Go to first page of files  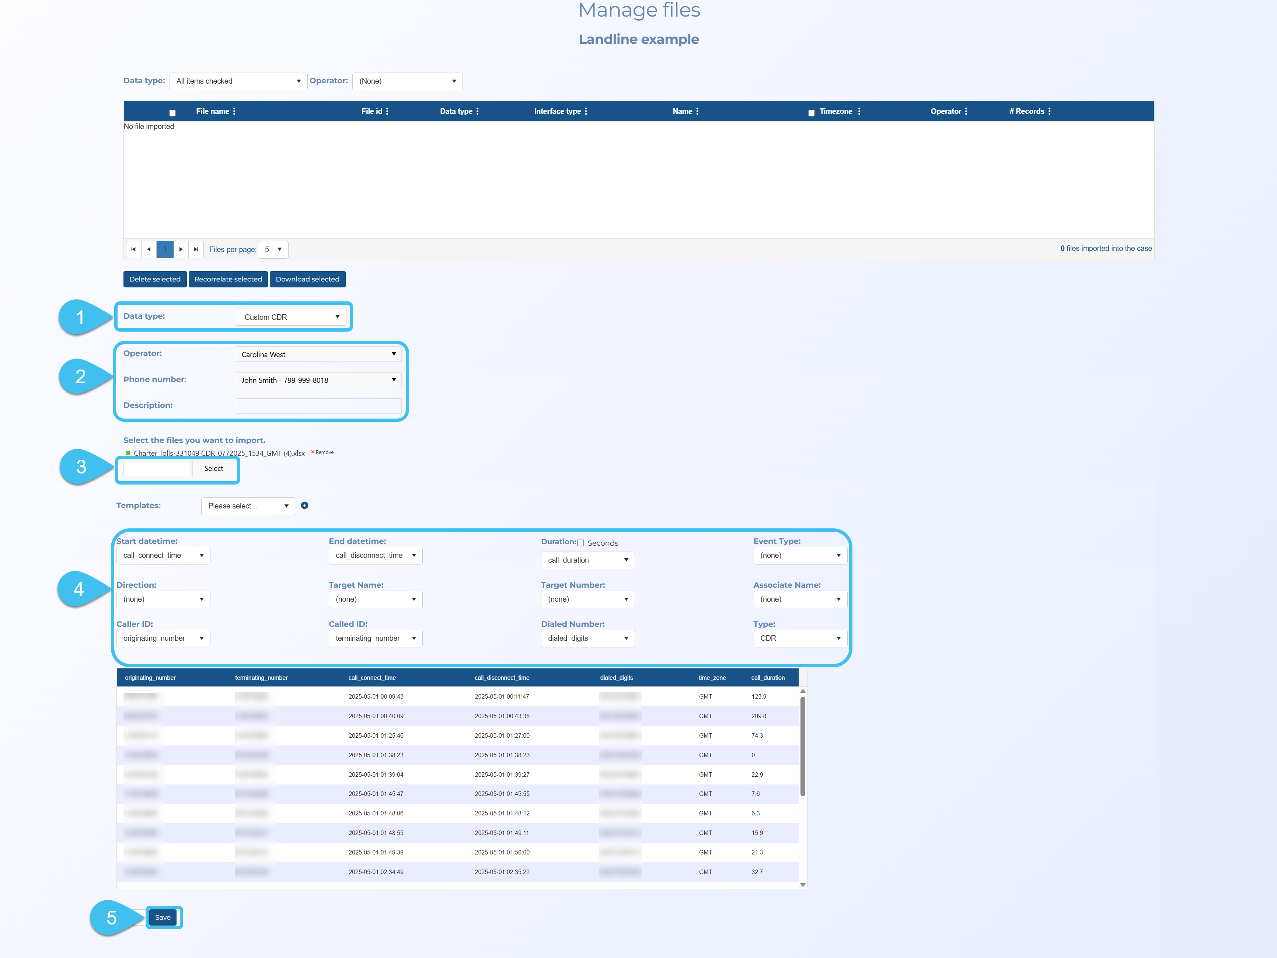click(x=133, y=249)
